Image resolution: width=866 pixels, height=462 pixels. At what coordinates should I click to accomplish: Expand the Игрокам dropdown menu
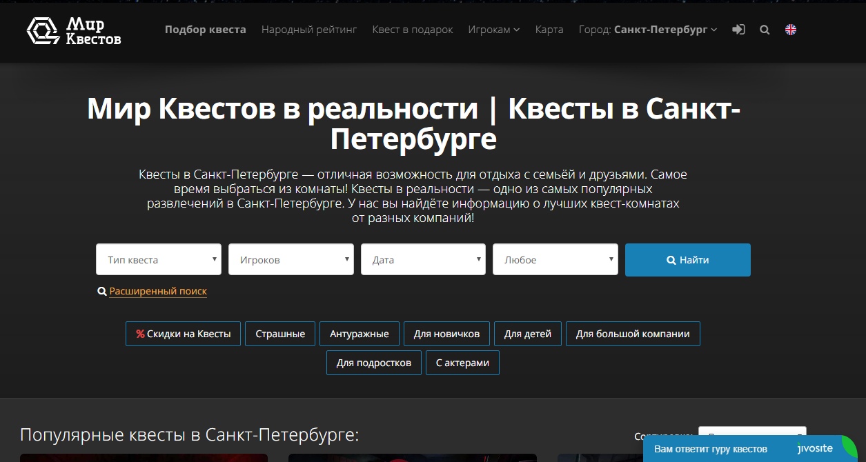[x=494, y=30]
